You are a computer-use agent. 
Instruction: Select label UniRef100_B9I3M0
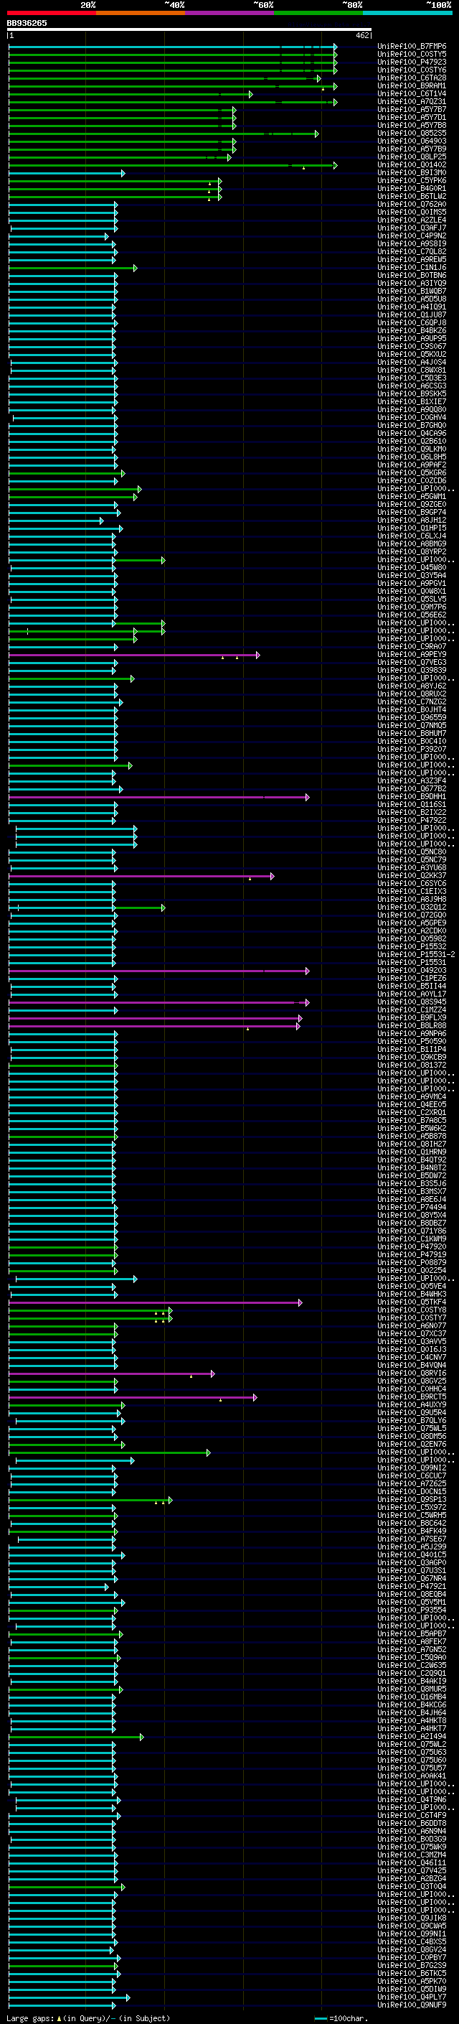pos(412,173)
